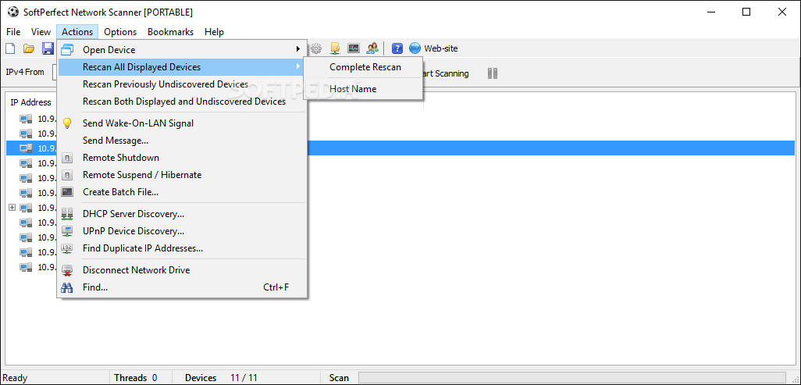Select Find Duplicate IP Addresses...
This screenshot has height=385, width=801.
click(182, 248)
